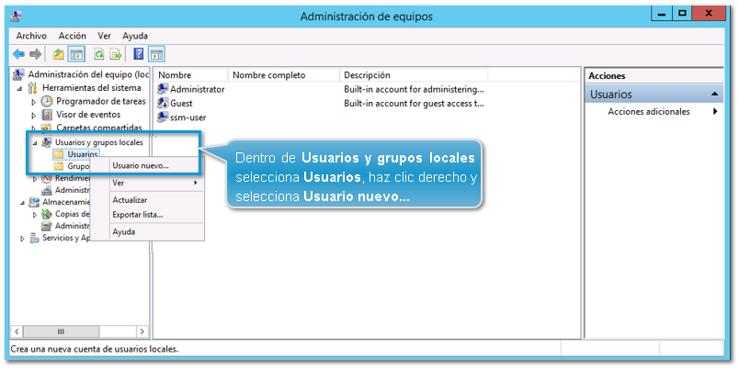Collapse the Usuarios actions section arrow
This screenshot has width=739, height=369.
pyautogui.click(x=714, y=95)
